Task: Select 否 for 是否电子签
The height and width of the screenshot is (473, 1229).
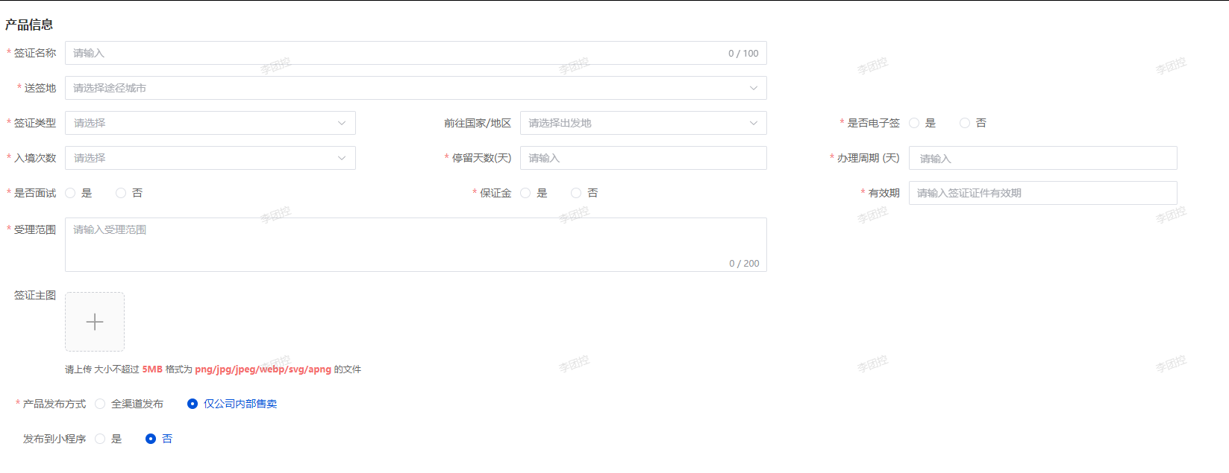Action: click(965, 123)
